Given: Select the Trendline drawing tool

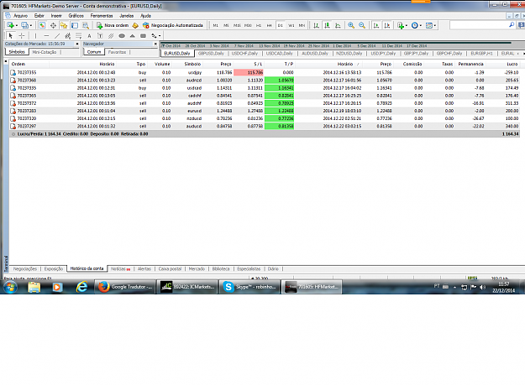Looking at the screenshot, I should [57, 36].
